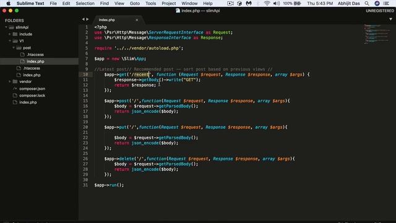Screen dimensions: 396x223
Task: Click the $app->delete route line
Action: tap(199, 159)
